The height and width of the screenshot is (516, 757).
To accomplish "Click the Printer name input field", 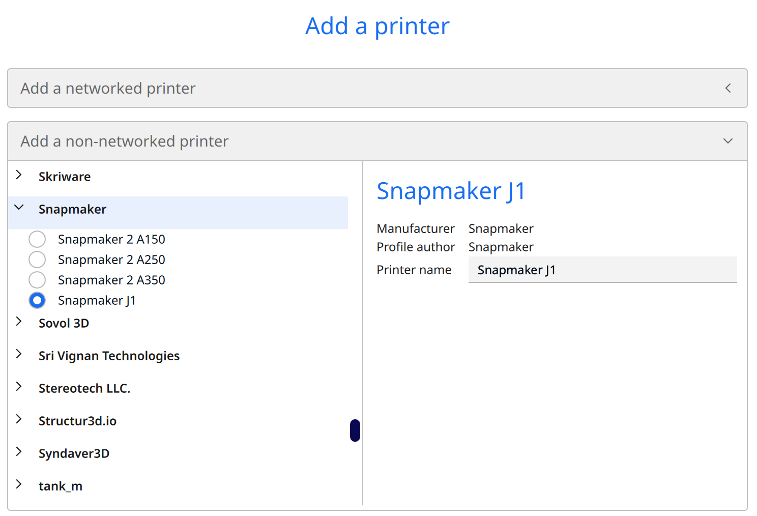I will click(x=602, y=270).
